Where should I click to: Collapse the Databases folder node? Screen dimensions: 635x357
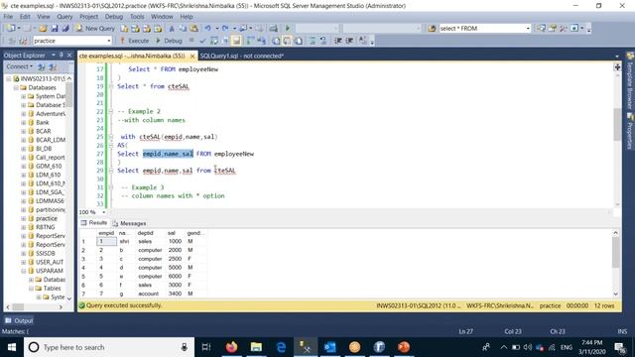[16, 87]
